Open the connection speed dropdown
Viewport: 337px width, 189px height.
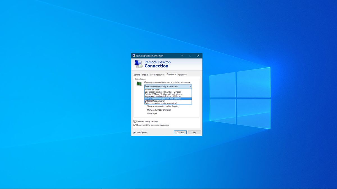190,86
